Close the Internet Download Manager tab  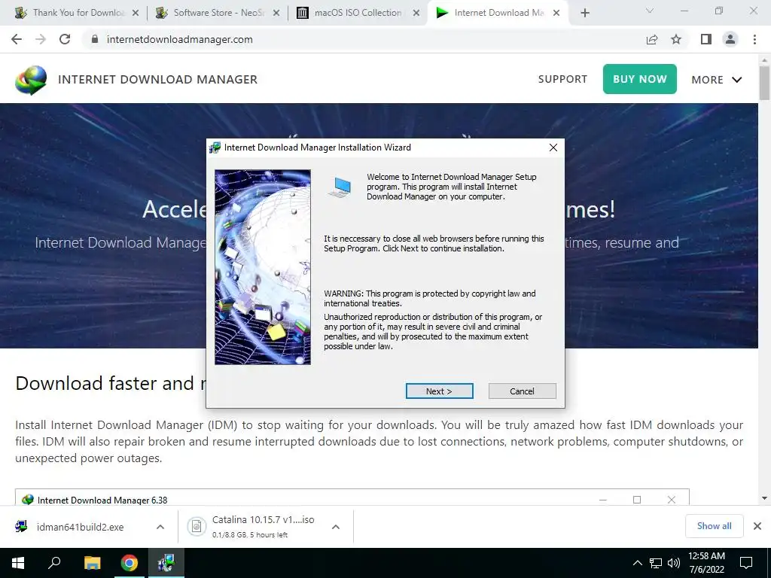[556, 13]
